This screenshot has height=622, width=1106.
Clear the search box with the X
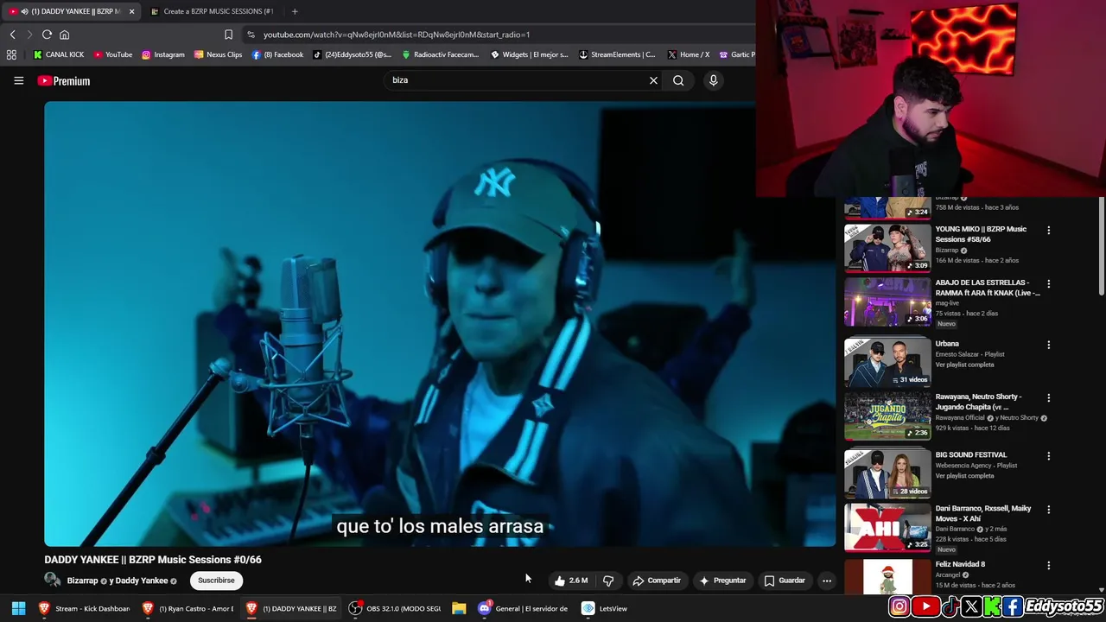click(653, 80)
